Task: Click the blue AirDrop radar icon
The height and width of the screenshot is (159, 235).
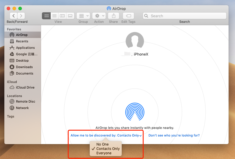Action: pyautogui.click(x=135, y=112)
